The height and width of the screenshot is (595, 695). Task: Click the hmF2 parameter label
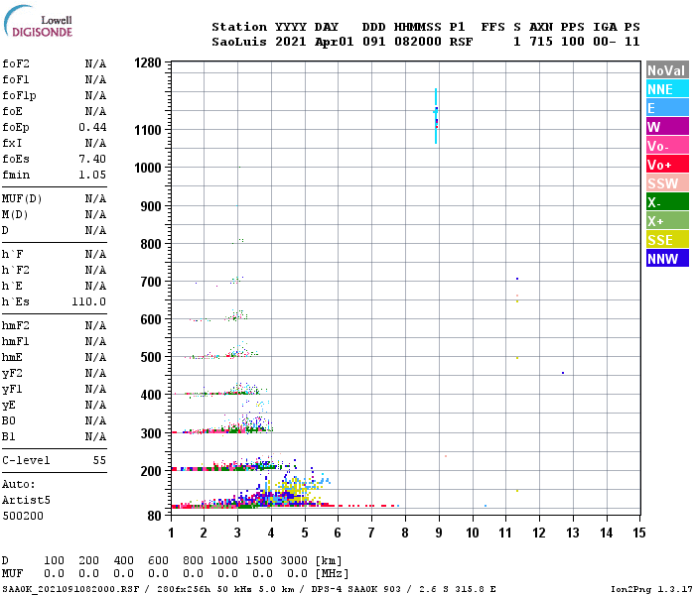[x=16, y=326]
